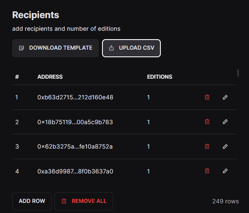Click the ADDRESS column header
Viewport: 249px width, 213px height.
[50, 77]
